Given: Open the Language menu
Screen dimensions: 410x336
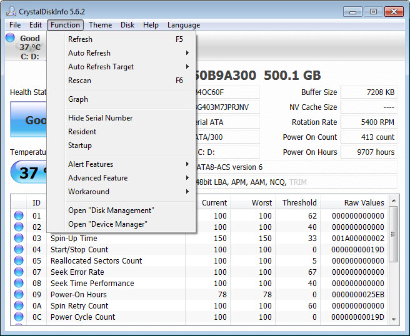Looking at the screenshot, I should (184, 25).
